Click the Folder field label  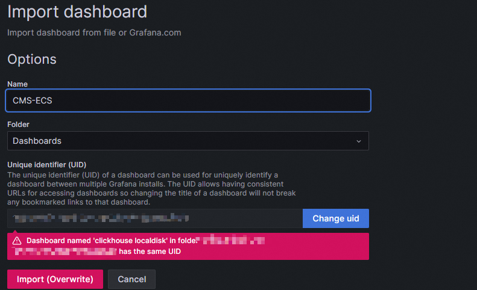coord(18,125)
